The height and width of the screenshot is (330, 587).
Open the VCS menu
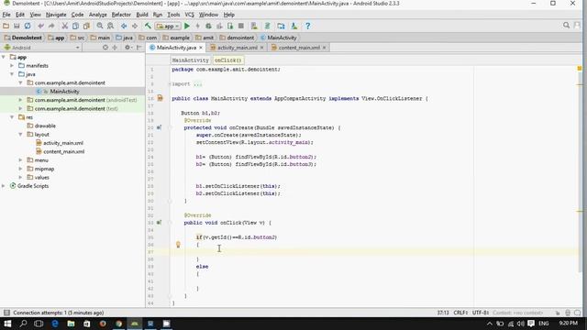(x=190, y=15)
